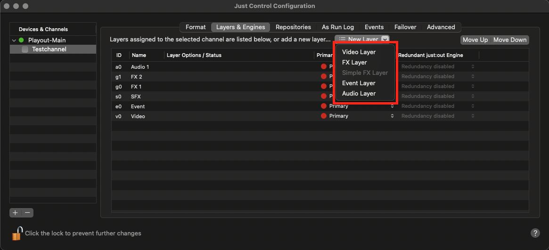The height and width of the screenshot is (250, 549).
Task: Click the red status dot in Event row
Action: pyautogui.click(x=324, y=106)
